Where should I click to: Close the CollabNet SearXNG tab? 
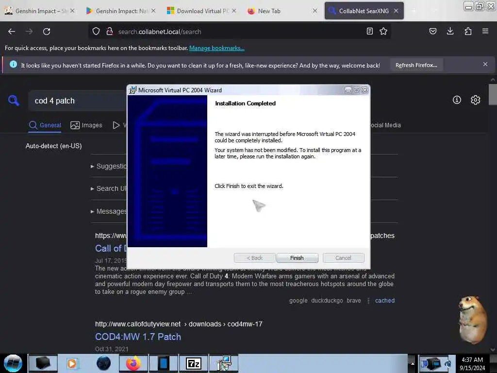396,11
